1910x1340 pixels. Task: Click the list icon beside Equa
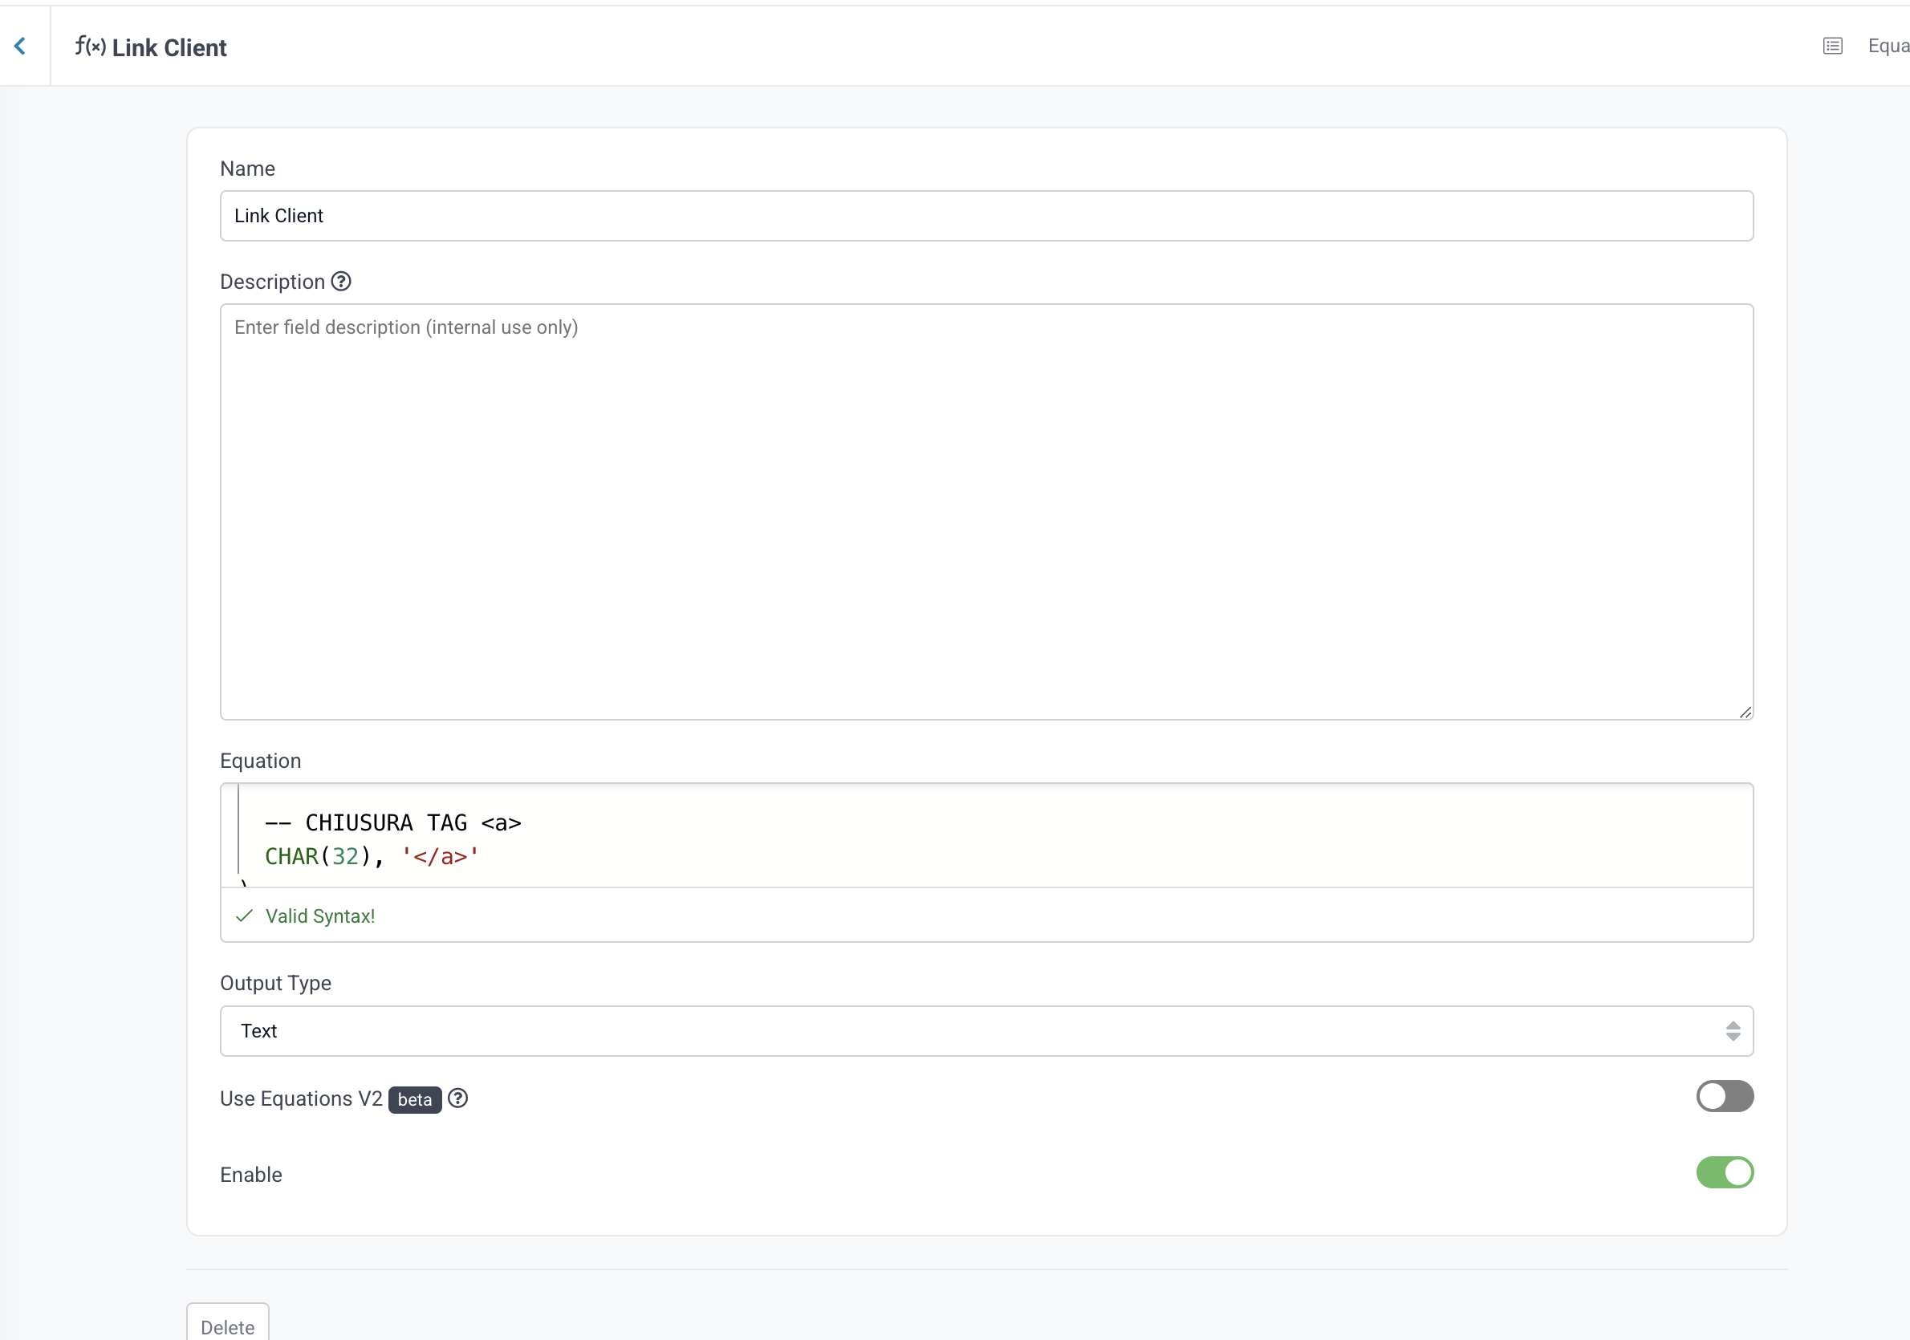click(x=1832, y=46)
